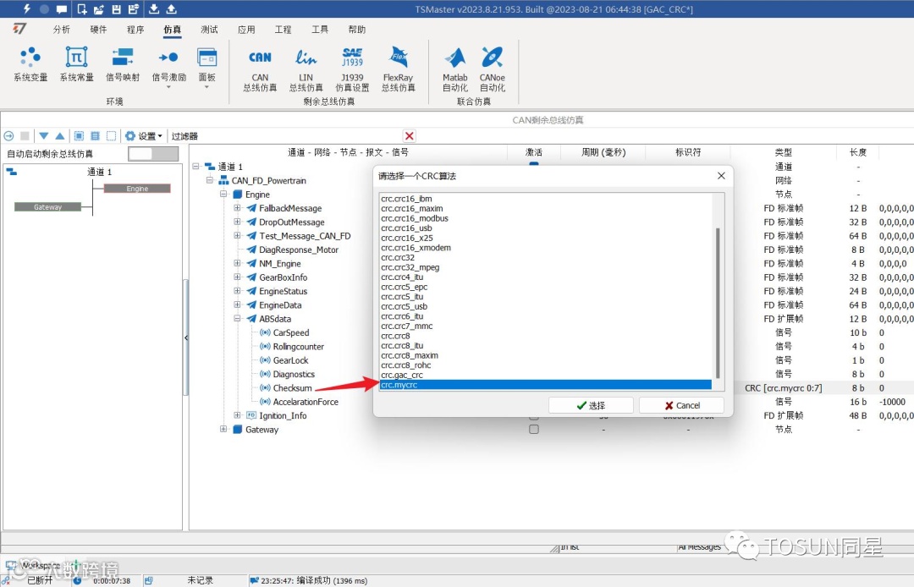Close the CRC algorithm dialog
914x587 pixels.
pos(721,176)
